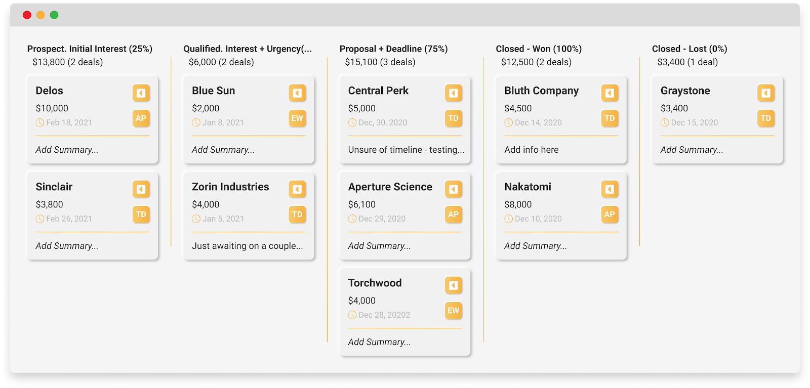Click the $6,100 amount on Aperture Science
This screenshot has width=810, height=388.
[362, 204]
